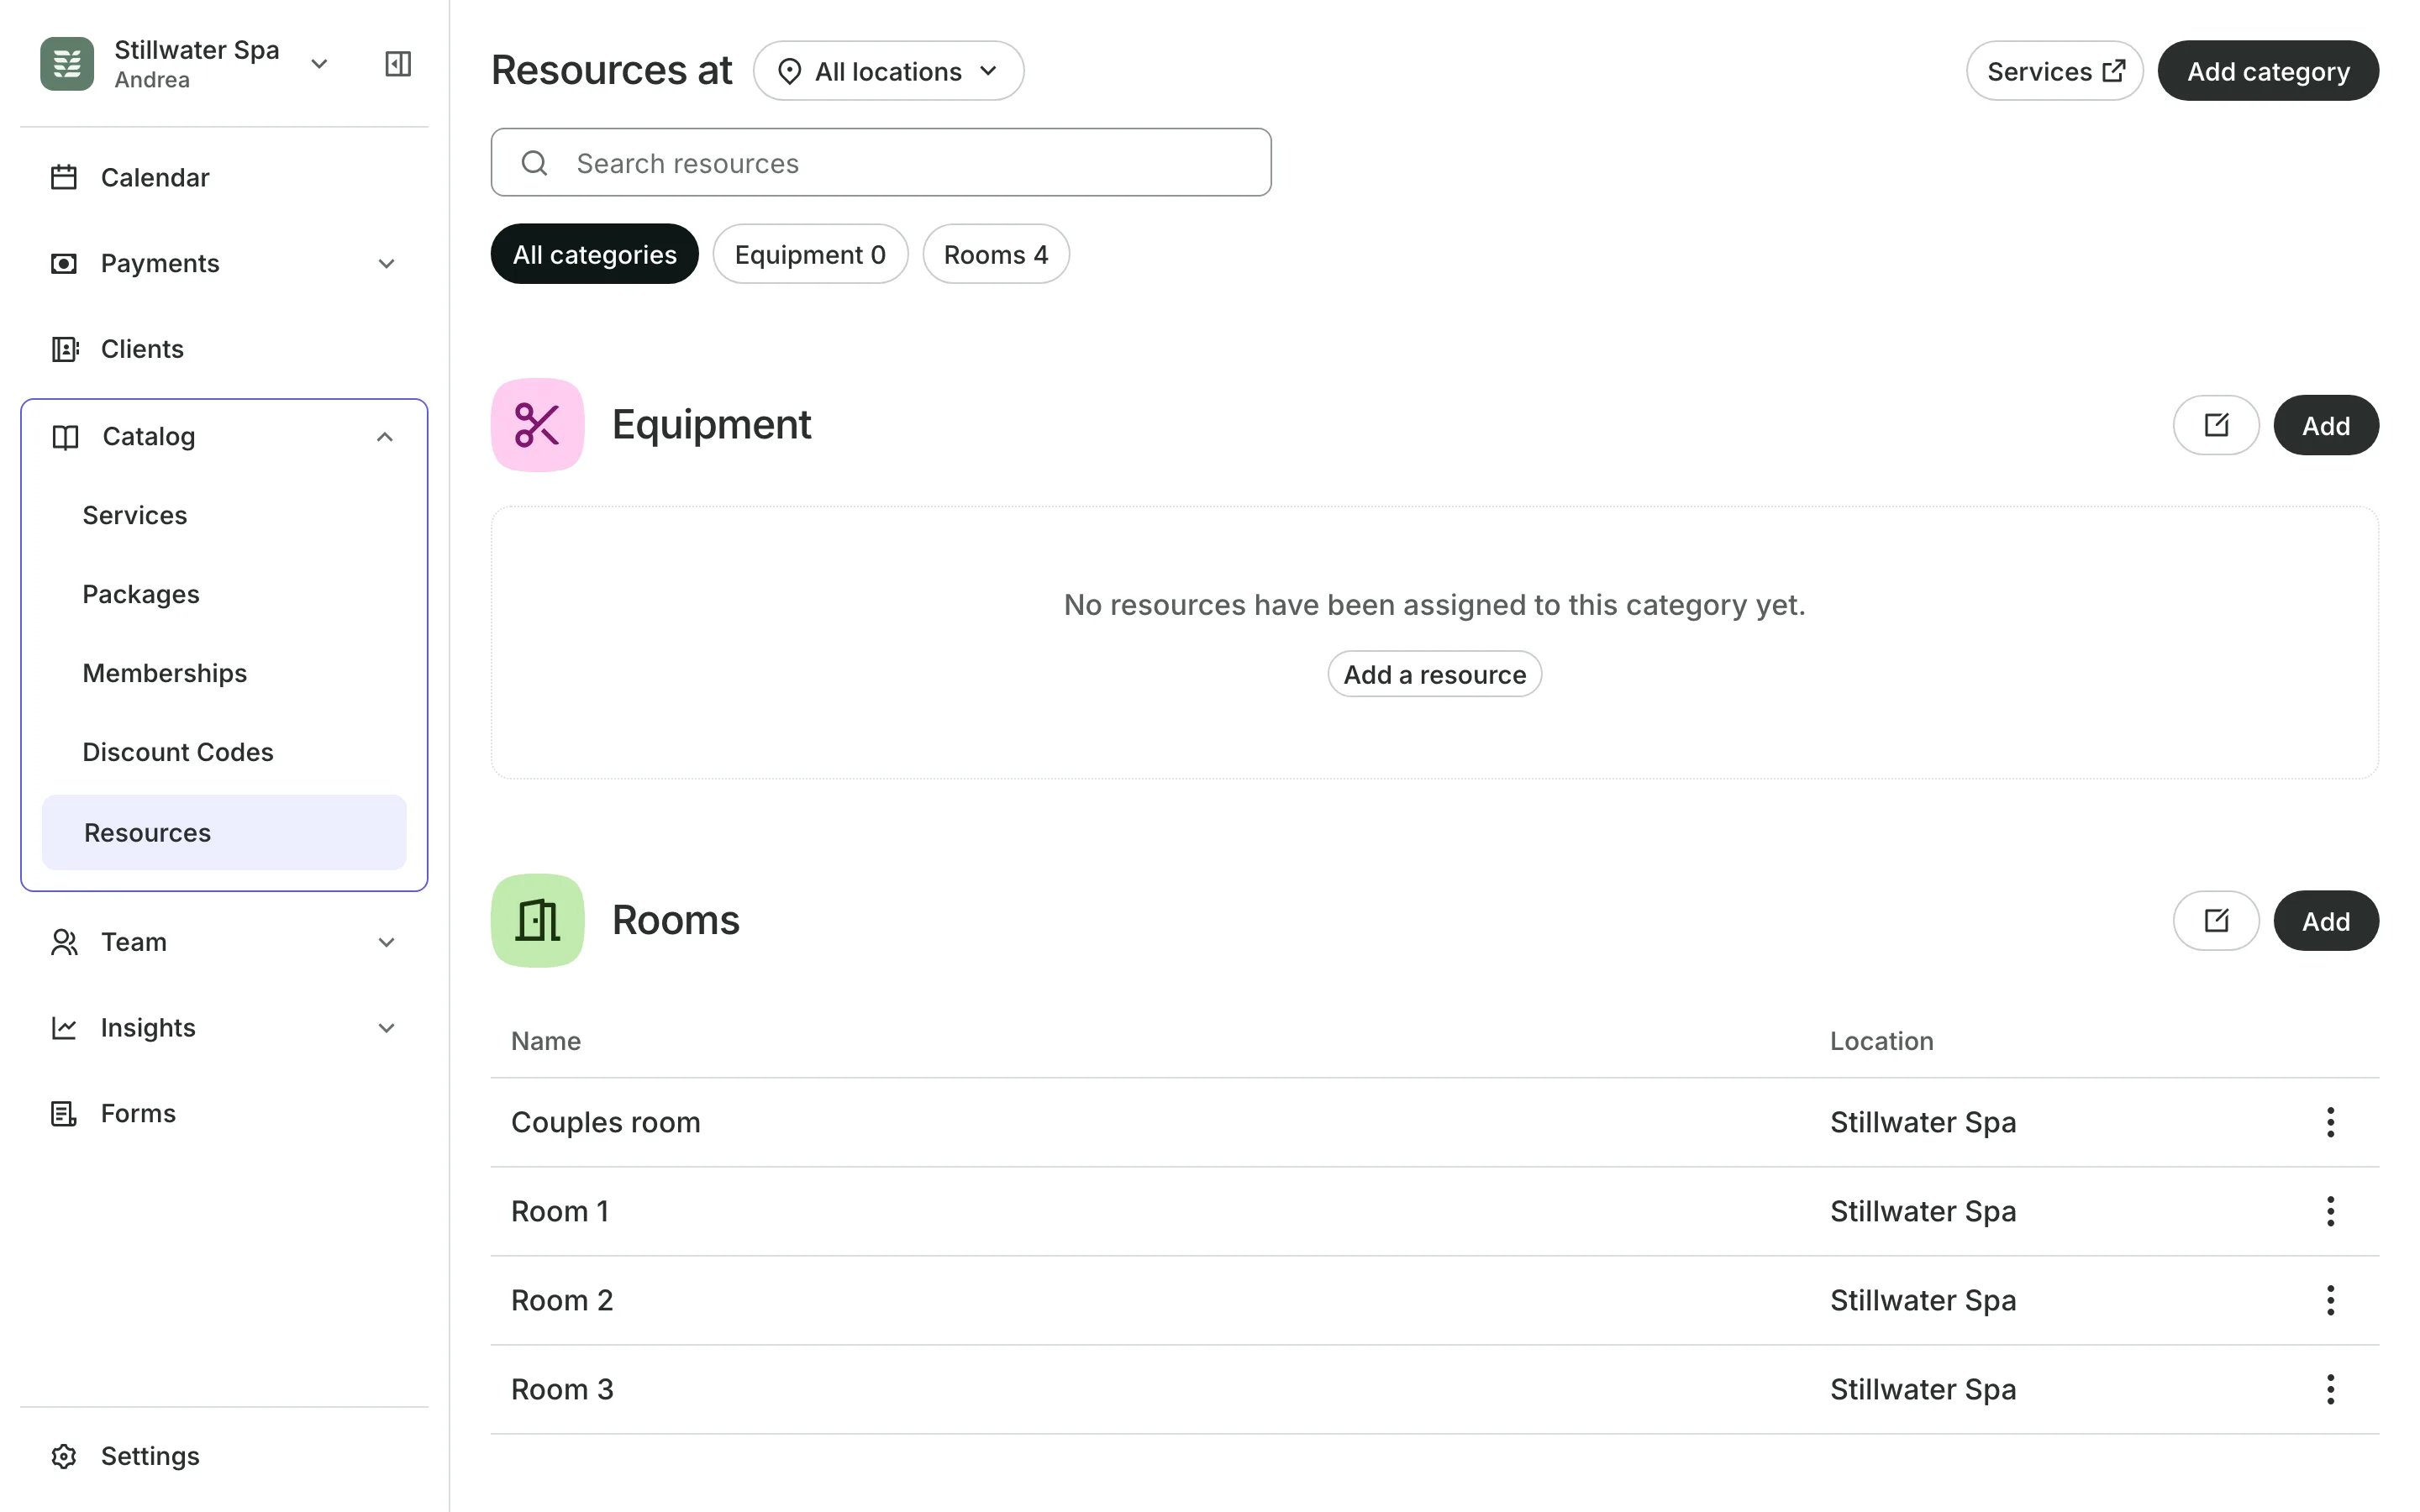Edit the Equipment category
The image size is (2420, 1512).
[2216, 425]
